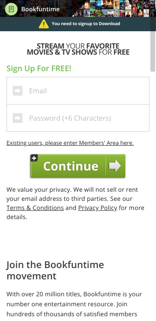
Task: Click the green Continue button
Action: (x=78, y=166)
